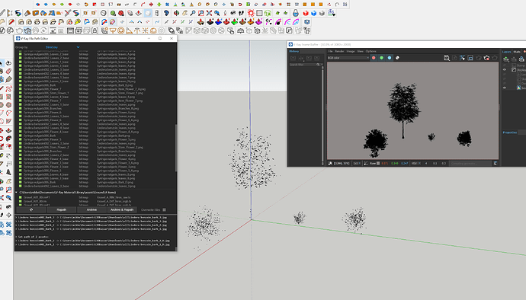Open Options menu in V-Ray Frame Buffer
The height and width of the screenshot is (300, 526).
[x=371, y=51]
